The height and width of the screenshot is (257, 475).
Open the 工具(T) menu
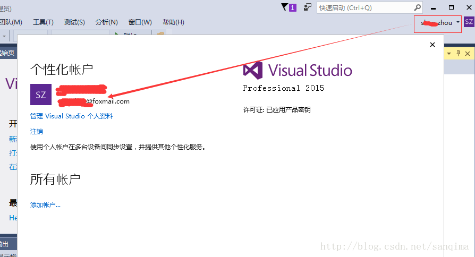pyautogui.click(x=44, y=22)
